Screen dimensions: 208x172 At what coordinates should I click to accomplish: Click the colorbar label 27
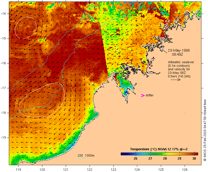(x=150, y=158)
